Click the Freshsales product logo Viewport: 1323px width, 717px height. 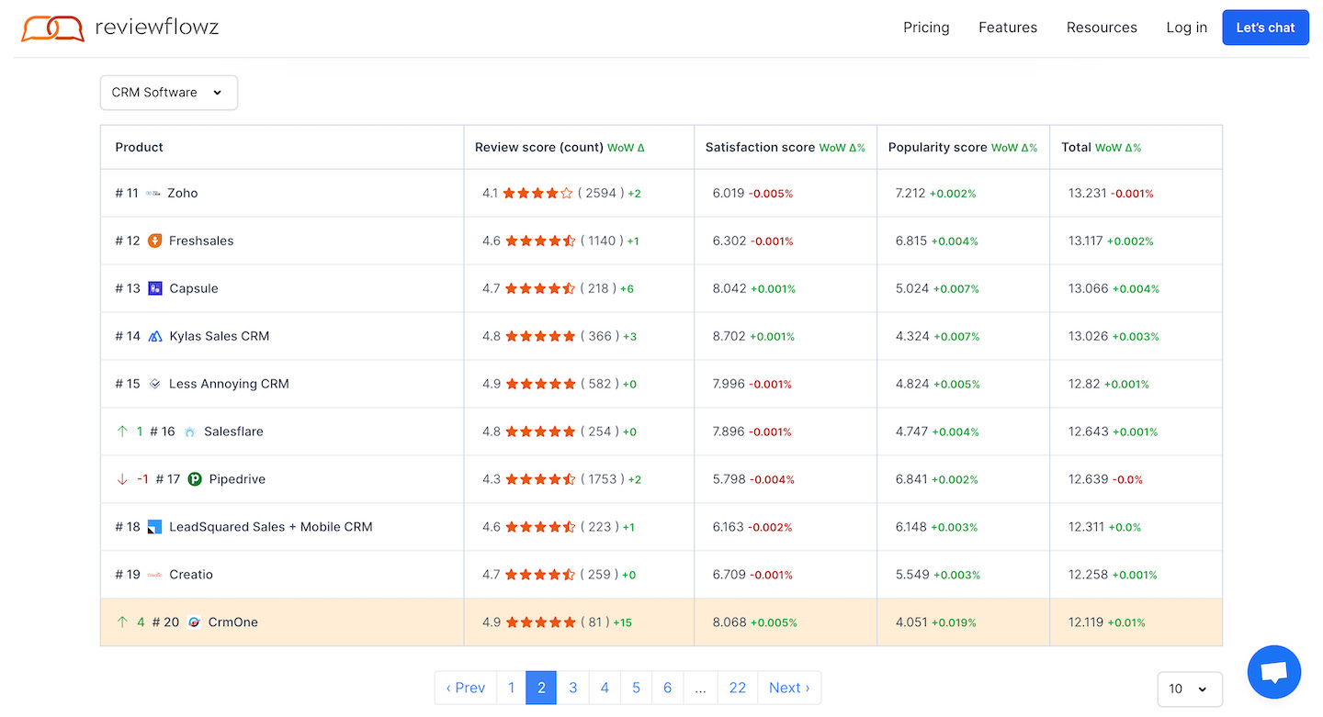click(x=154, y=241)
